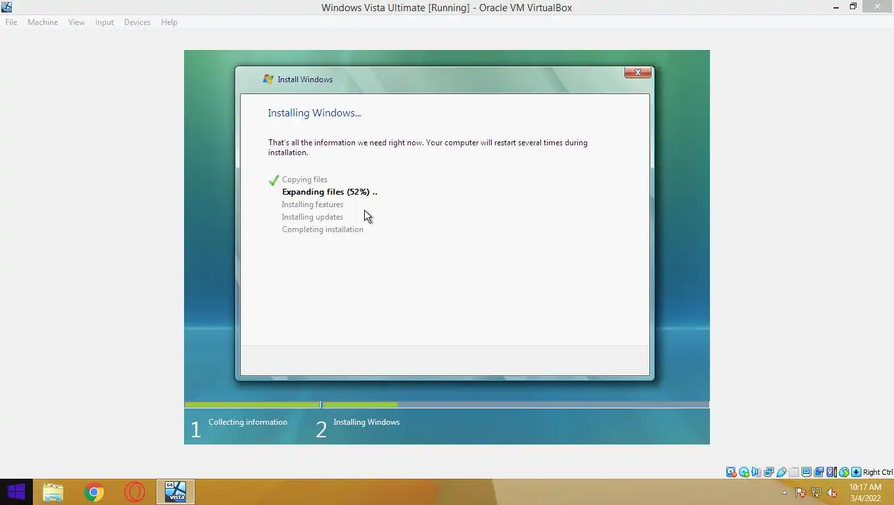This screenshot has height=505, width=894.
Task: Click the Installing Windows progress bar
Action: (x=515, y=405)
